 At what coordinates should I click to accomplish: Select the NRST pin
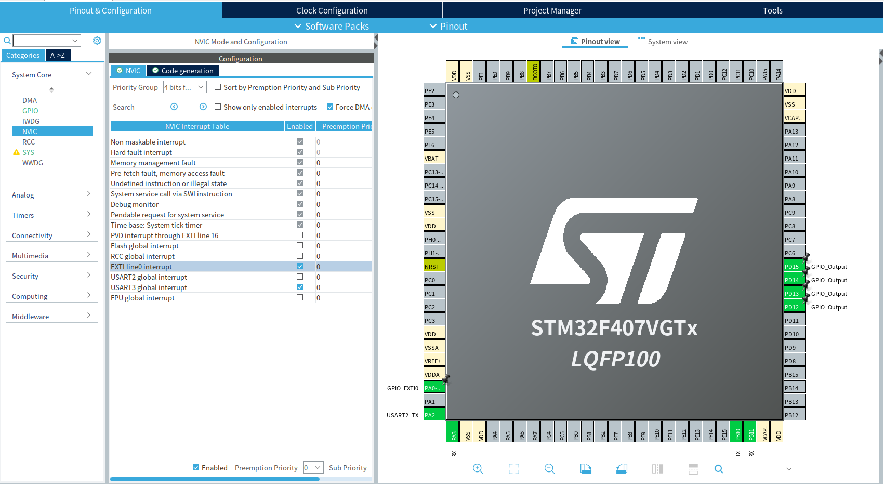coord(434,266)
